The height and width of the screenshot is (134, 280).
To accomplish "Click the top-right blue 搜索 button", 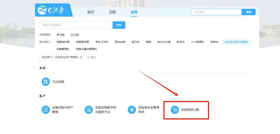I will point(249,12).
